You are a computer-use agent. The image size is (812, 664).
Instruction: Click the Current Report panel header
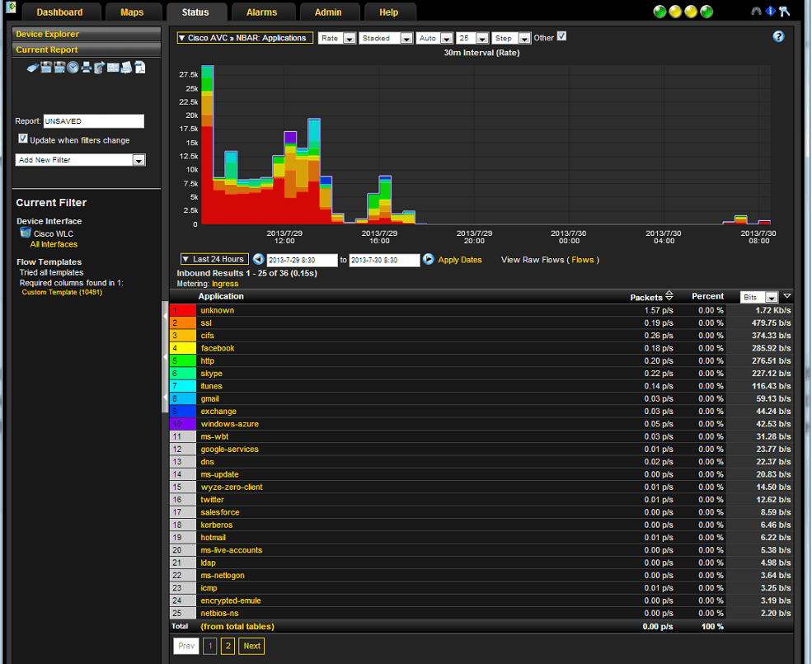pos(87,49)
